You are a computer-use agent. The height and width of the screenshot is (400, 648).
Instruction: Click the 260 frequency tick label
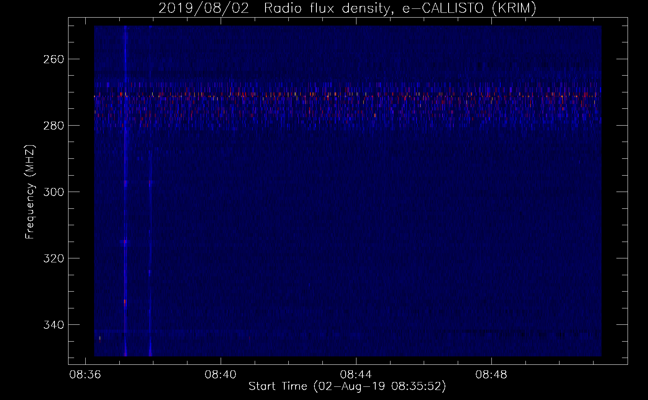pos(53,59)
